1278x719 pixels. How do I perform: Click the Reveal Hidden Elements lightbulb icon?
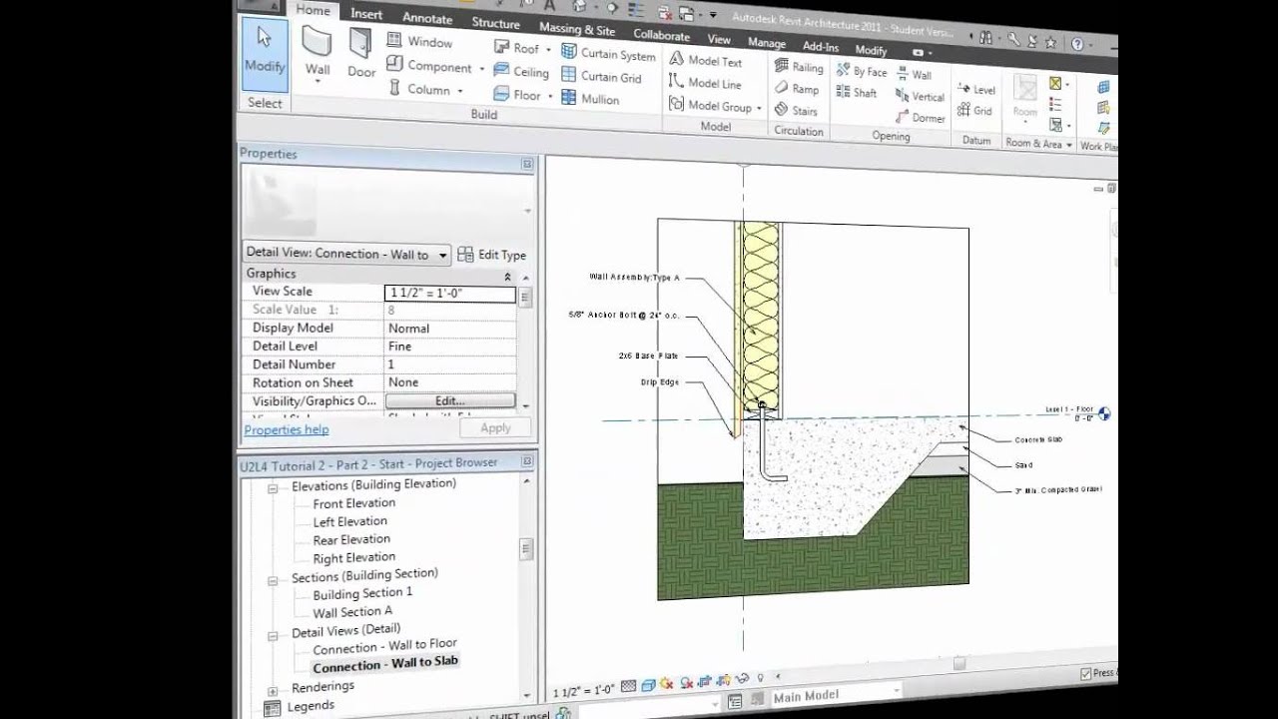tap(760, 679)
